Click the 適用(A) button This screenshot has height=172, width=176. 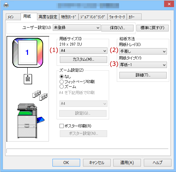click(127, 163)
